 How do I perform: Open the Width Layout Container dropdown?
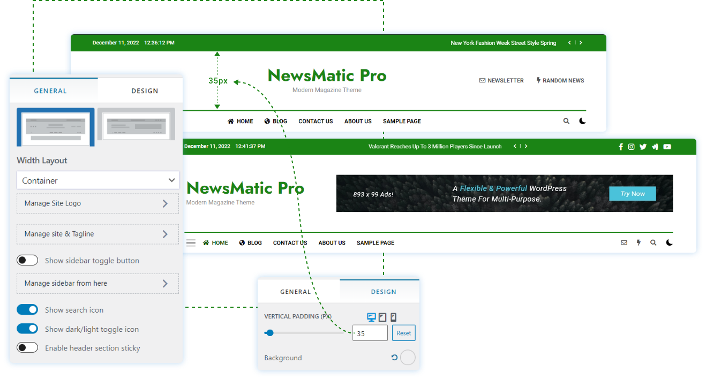98,180
